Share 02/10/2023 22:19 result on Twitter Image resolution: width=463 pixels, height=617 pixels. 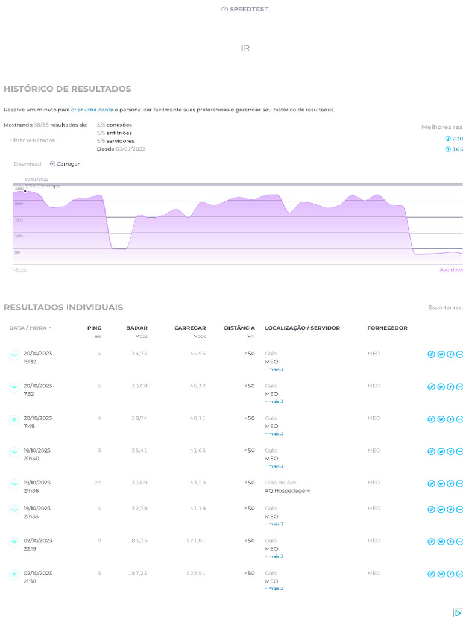pyautogui.click(x=441, y=542)
